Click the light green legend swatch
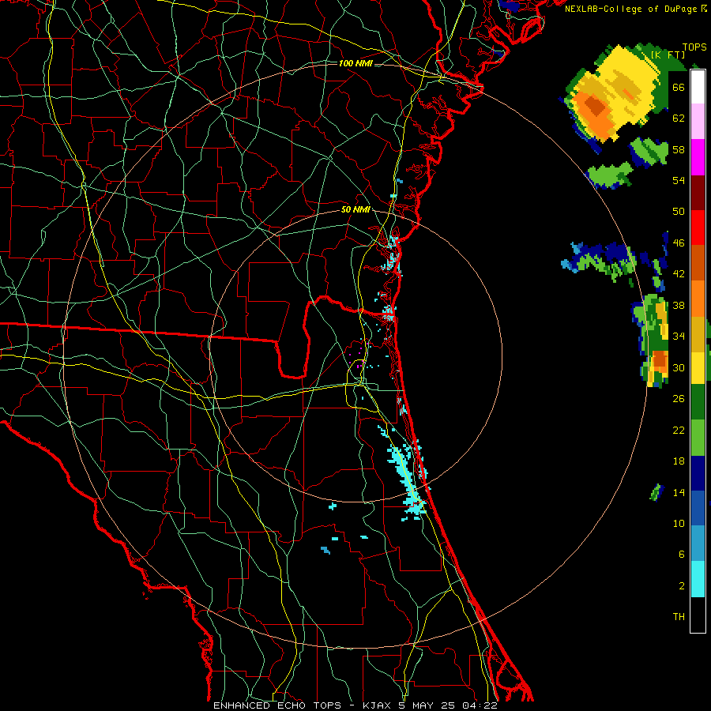Screen dimensions: 711x711 pyautogui.click(x=698, y=438)
